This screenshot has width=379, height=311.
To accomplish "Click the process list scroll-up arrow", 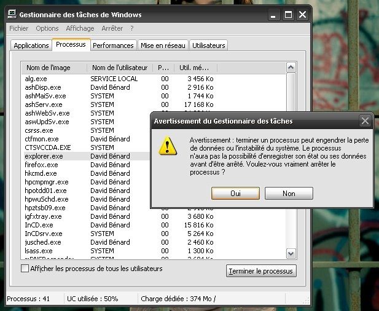I will point(291,68).
